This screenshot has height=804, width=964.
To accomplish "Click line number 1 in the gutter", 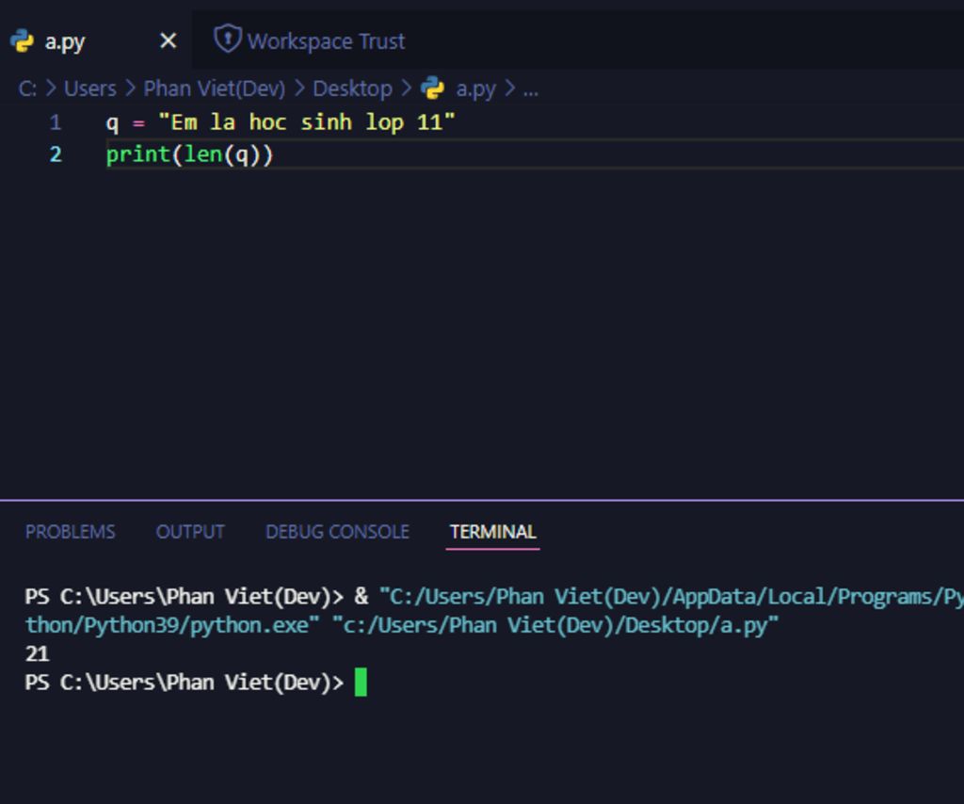I will pyautogui.click(x=56, y=122).
